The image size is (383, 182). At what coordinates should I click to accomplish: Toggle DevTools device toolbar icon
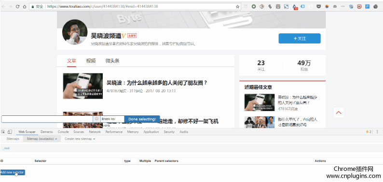tap(10, 132)
